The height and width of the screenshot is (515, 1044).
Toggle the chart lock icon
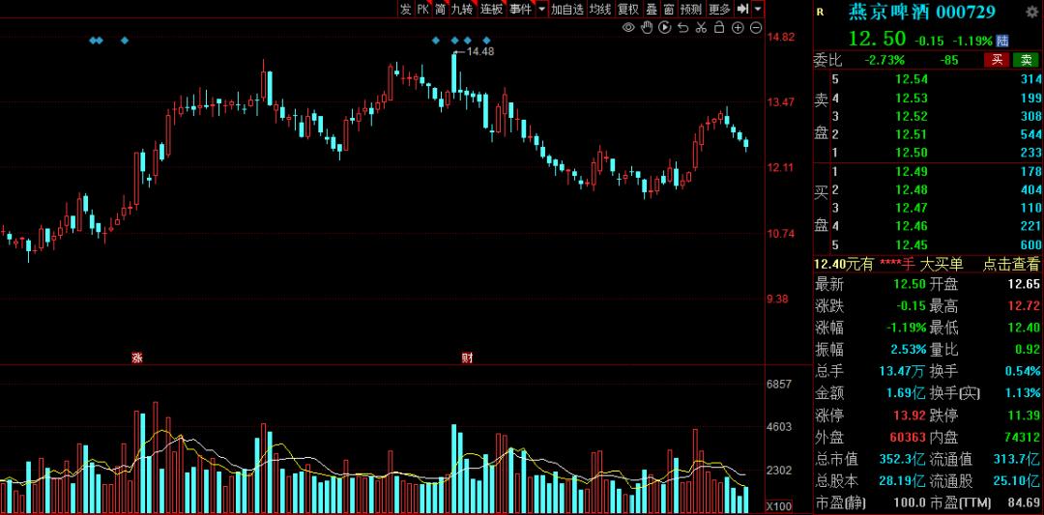719,27
